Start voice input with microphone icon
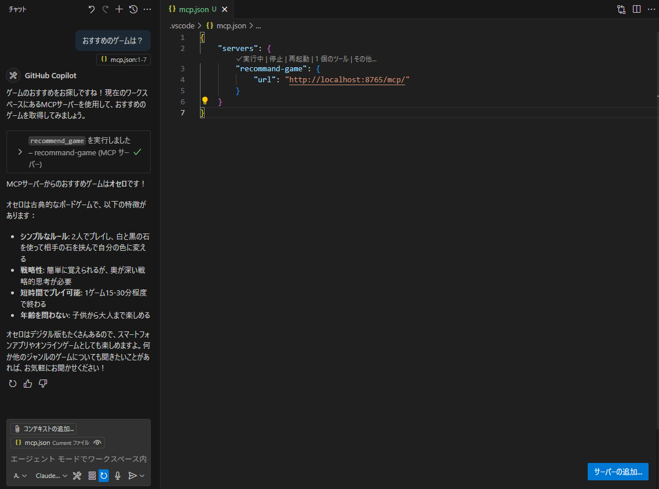The image size is (659, 489). coord(118,476)
